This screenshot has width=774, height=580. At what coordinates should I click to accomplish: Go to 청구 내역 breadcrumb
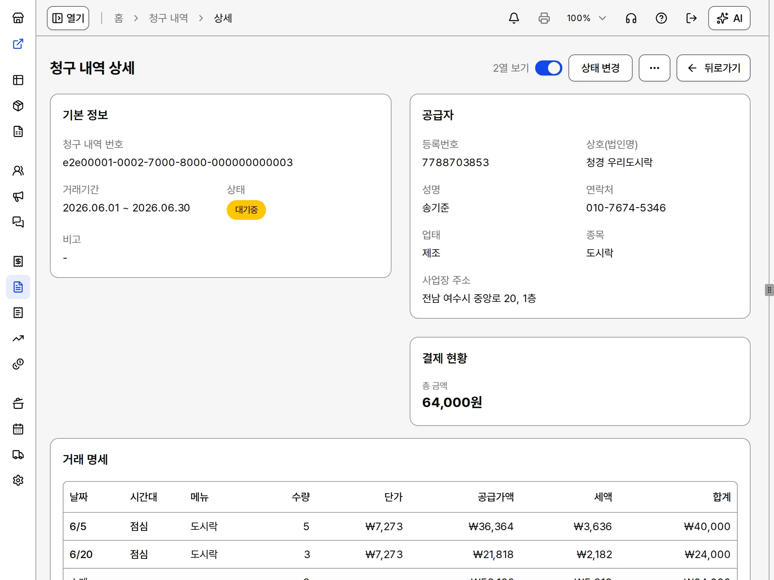click(169, 18)
